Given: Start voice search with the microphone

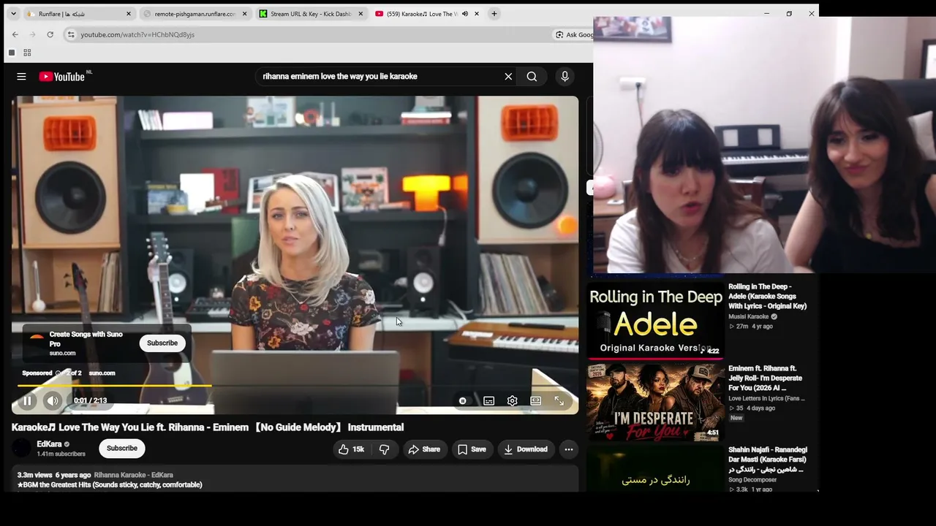Looking at the screenshot, I should 565,77.
